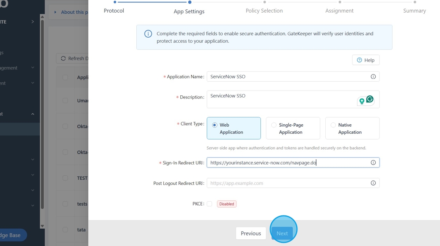Tick checkbox for tata row
The width and height of the screenshot is (440, 246).
coord(65,230)
